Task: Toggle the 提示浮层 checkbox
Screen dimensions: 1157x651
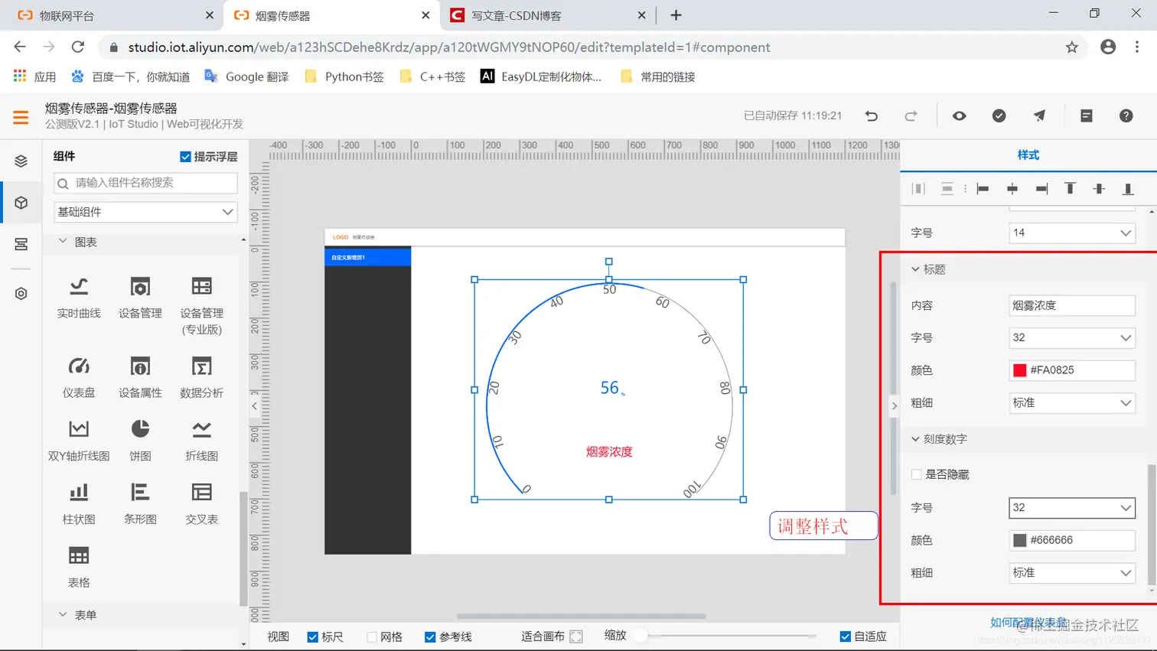Action: point(185,157)
